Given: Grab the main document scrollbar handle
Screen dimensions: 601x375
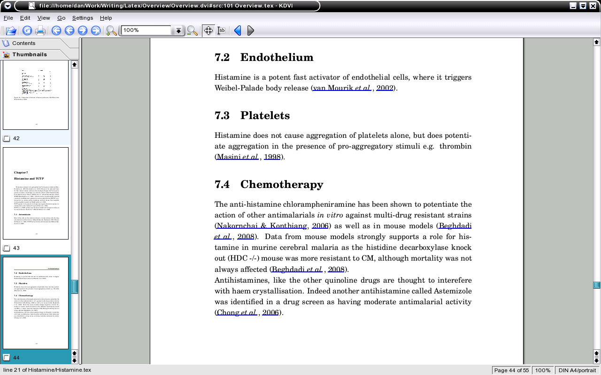Looking at the screenshot, I should pyautogui.click(x=596, y=285).
